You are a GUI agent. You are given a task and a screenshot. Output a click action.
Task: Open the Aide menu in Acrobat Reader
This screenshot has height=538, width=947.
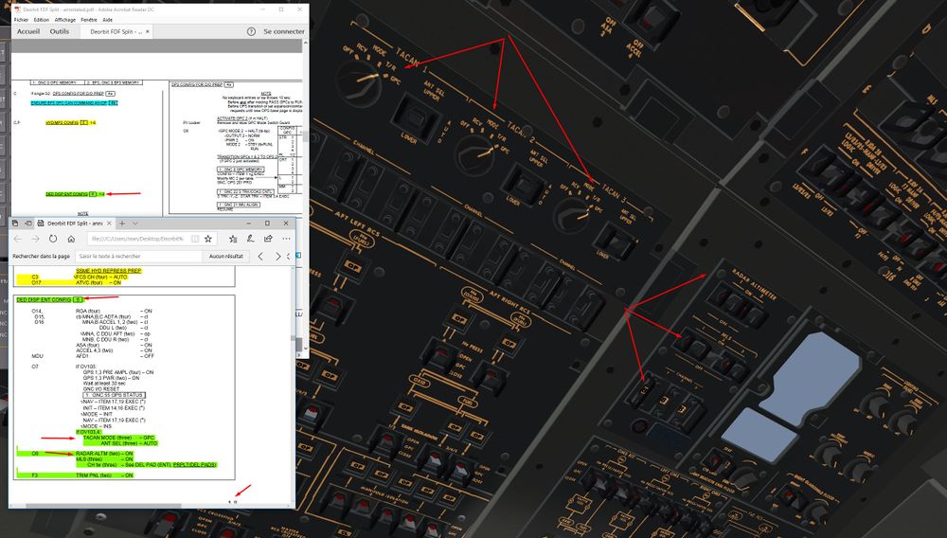(108, 20)
